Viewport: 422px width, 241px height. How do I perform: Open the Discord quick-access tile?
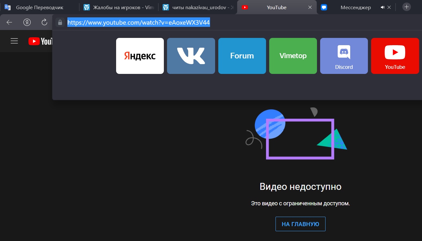click(x=344, y=56)
